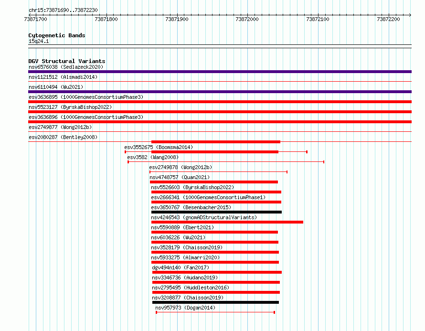Open nsv5933275 (Almarri2020) variant
Viewport: 425px width, 331px height.
[185, 257]
